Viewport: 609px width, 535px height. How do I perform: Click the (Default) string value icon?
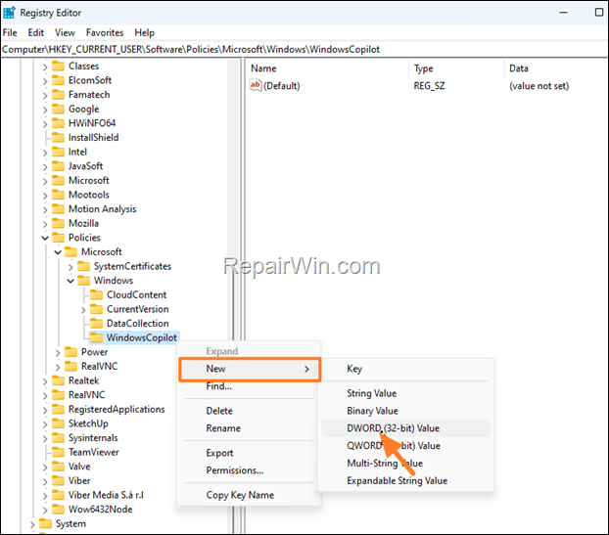coord(256,85)
